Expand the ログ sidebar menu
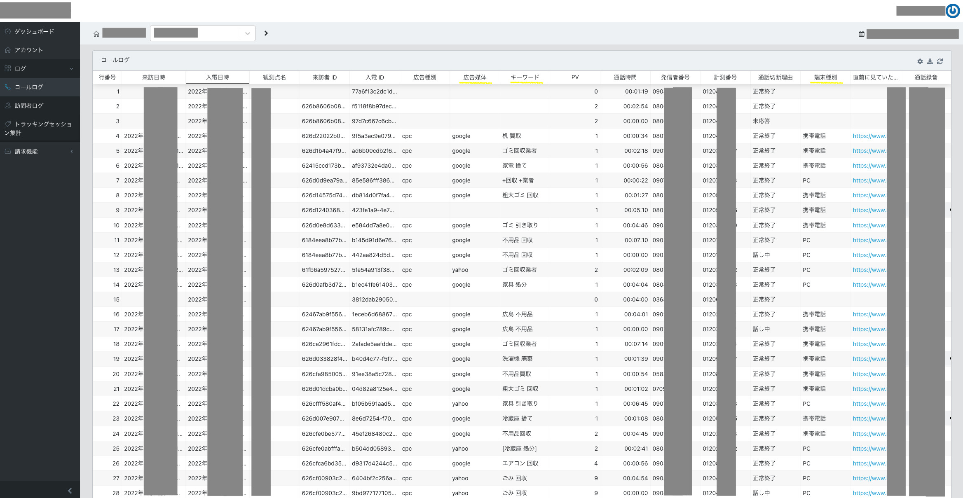Image resolution: width=963 pixels, height=498 pixels. click(x=40, y=68)
